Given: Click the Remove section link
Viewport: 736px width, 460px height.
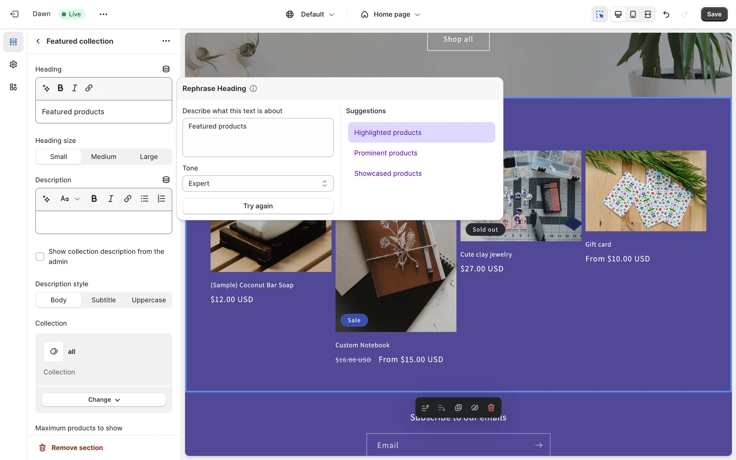Looking at the screenshot, I should pyautogui.click(x=77, y=448).
